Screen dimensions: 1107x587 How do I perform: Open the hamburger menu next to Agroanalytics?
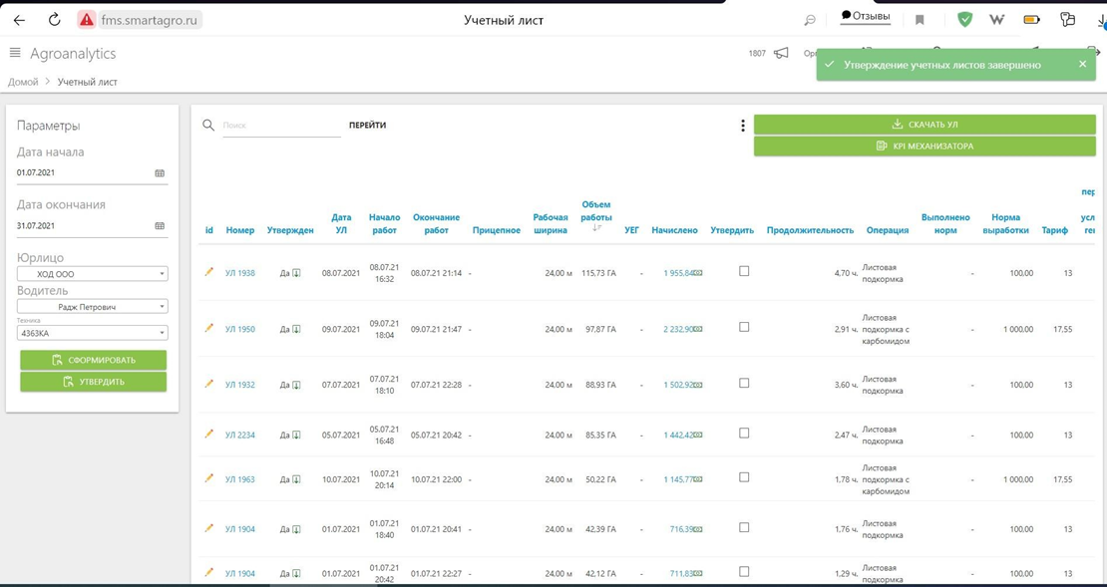15,53
